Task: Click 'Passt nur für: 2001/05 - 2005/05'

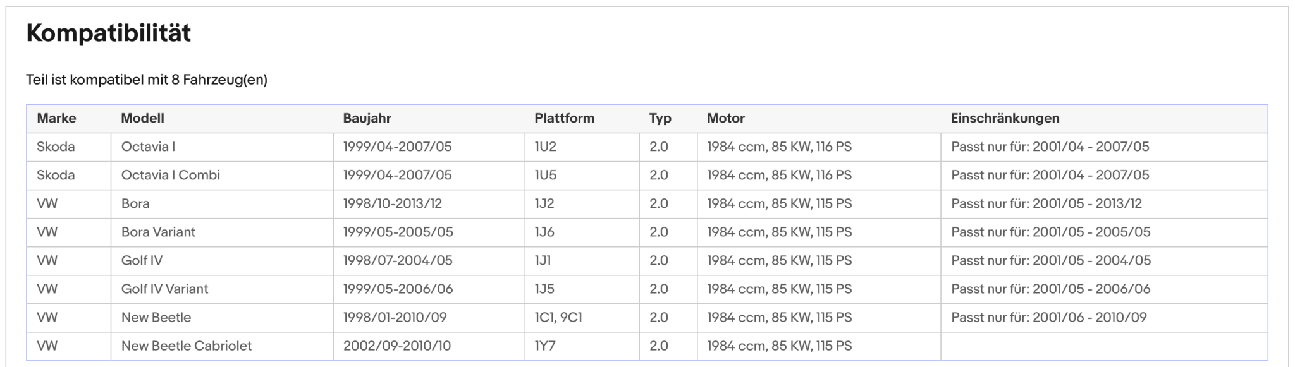Action: pos(1051,232)
